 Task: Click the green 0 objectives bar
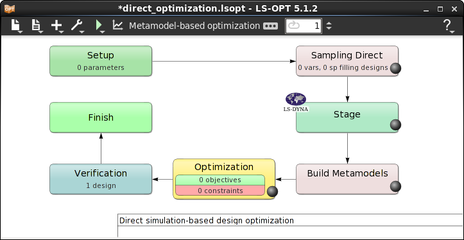point(220,180)
